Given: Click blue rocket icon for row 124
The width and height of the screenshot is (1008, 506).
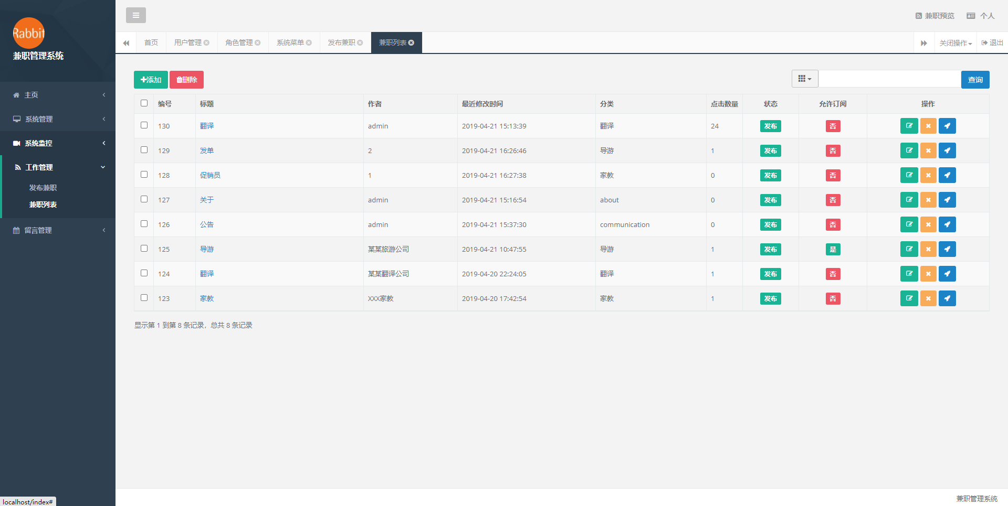Looking at the screenshot, I should point(947,274).
